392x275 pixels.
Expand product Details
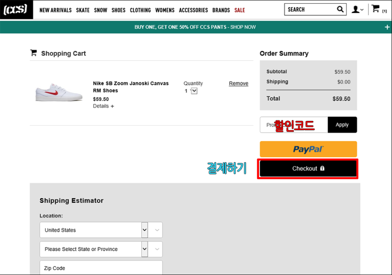pyautogui.click(x=103, y=106)
